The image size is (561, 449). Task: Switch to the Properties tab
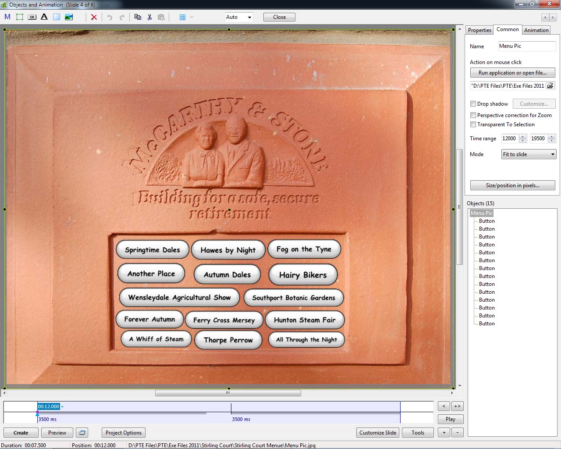pyautogui.click(x=479, y=30)
